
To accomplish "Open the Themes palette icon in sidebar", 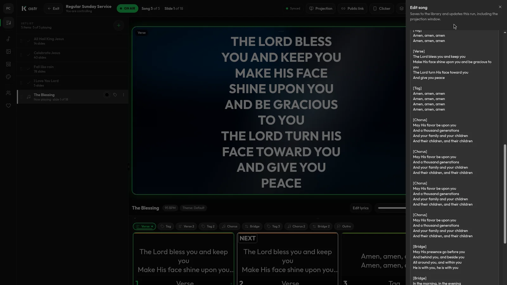I will click(x=9, y=77).
